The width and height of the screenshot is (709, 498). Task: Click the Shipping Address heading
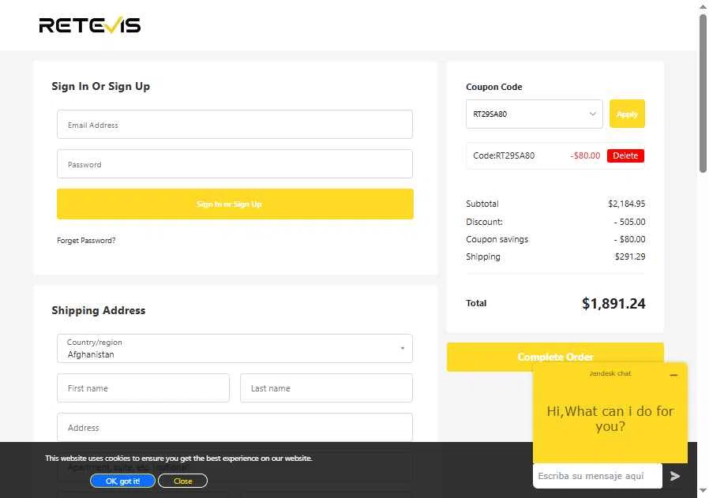tap(99, 310)
